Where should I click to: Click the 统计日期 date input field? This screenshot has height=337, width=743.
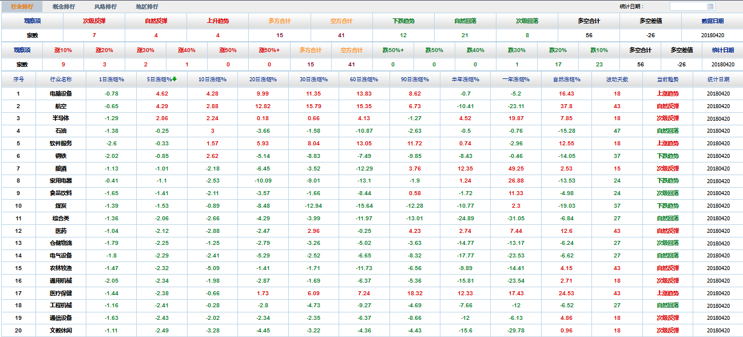[x=688, y=6]
